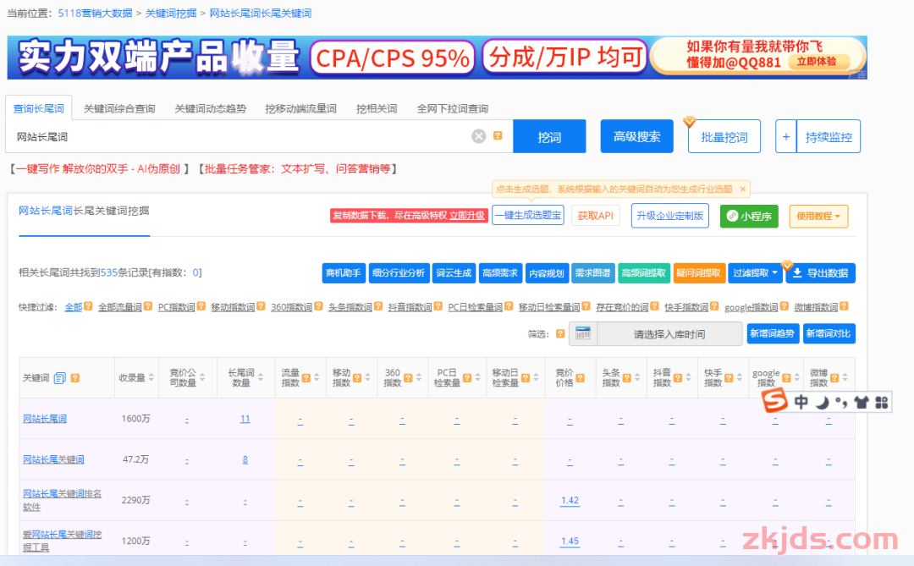914x566 pixels.
Task: Click the 一键生成选题宝 button
Action: [x=528, y=215]
